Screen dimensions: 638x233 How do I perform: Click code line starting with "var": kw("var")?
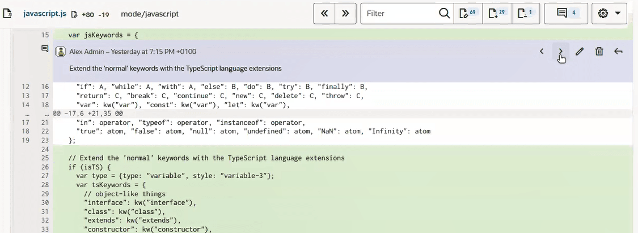[182, 105]
